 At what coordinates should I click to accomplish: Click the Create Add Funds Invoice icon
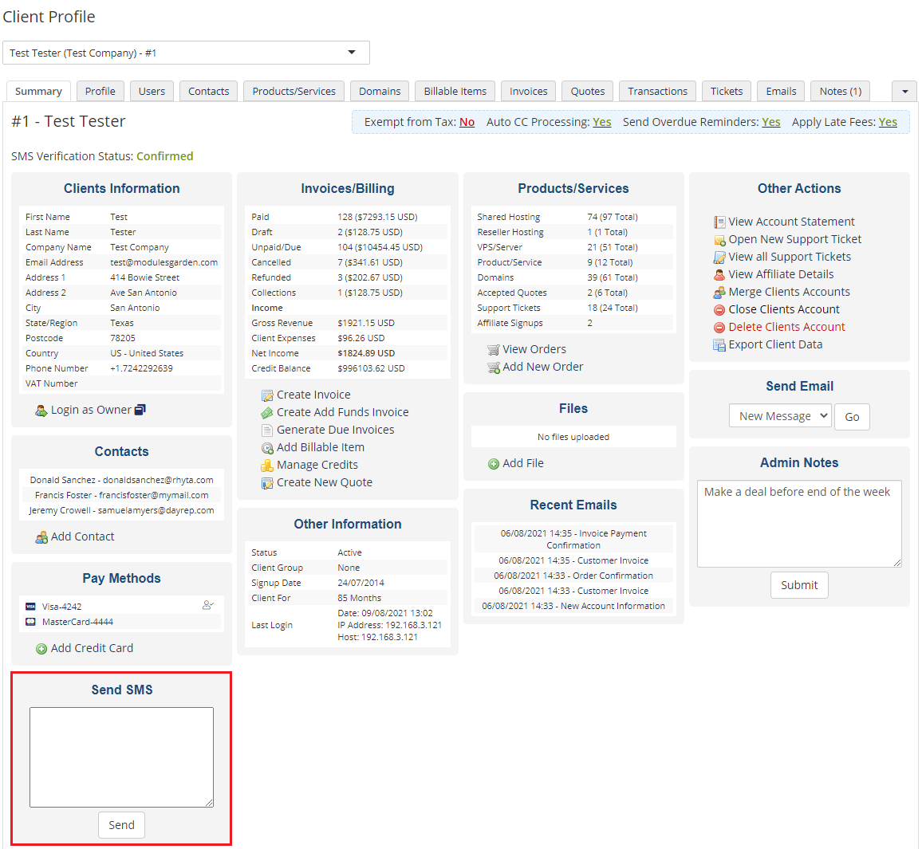click(267, 413)
